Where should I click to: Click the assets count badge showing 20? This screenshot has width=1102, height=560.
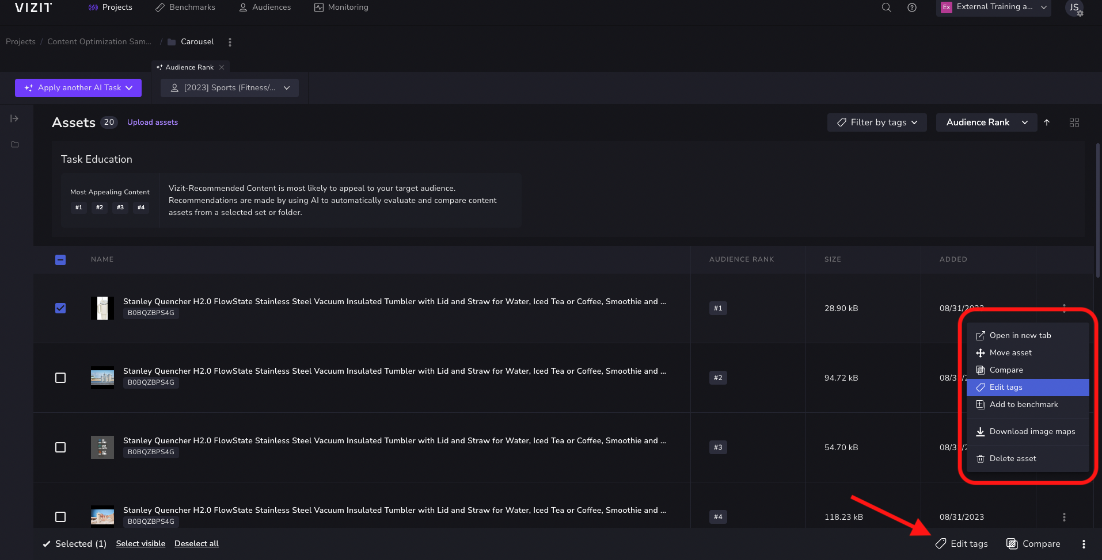[x=109, y=122]
